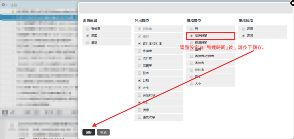
Task: Select 到達時間 as the sort field
Action: 191,36
